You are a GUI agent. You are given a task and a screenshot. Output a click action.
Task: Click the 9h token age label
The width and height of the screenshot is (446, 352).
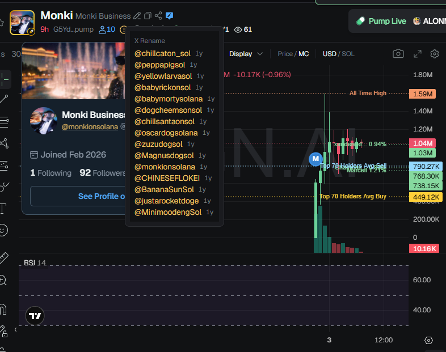45,29
